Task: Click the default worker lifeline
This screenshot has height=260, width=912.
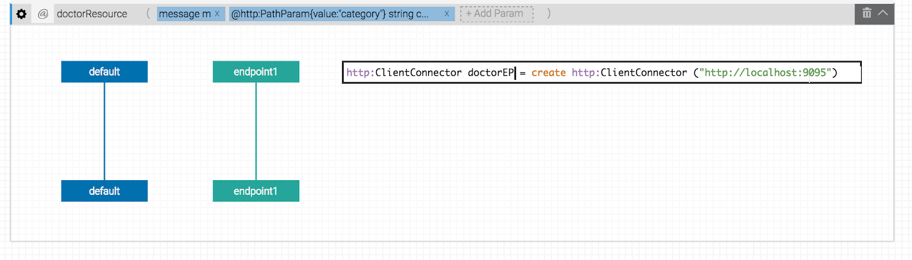Action: point(104,131)
